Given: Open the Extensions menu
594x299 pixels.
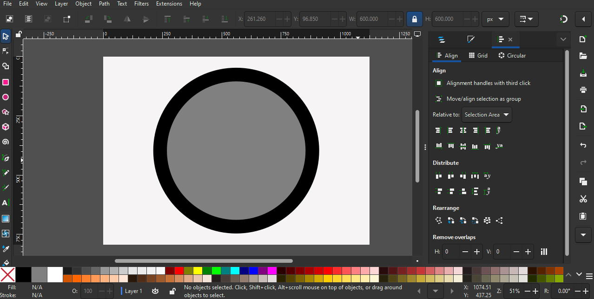Looking at the screenshot, I should 169,4.
